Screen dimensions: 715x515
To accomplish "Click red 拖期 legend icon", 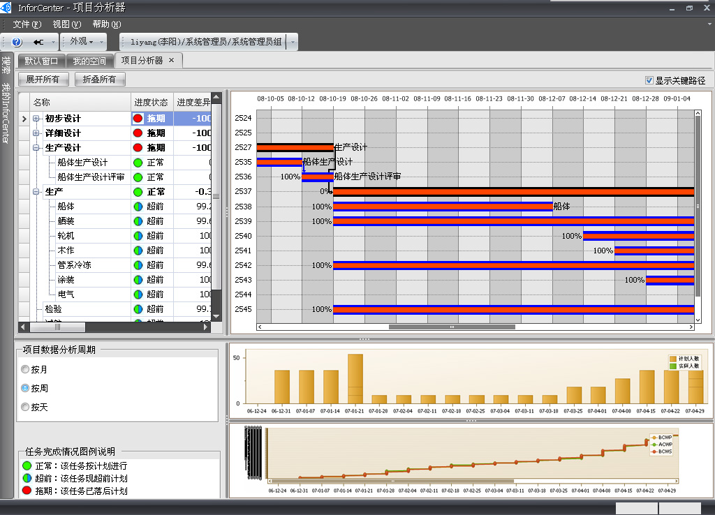I will [x=27, y=491].
